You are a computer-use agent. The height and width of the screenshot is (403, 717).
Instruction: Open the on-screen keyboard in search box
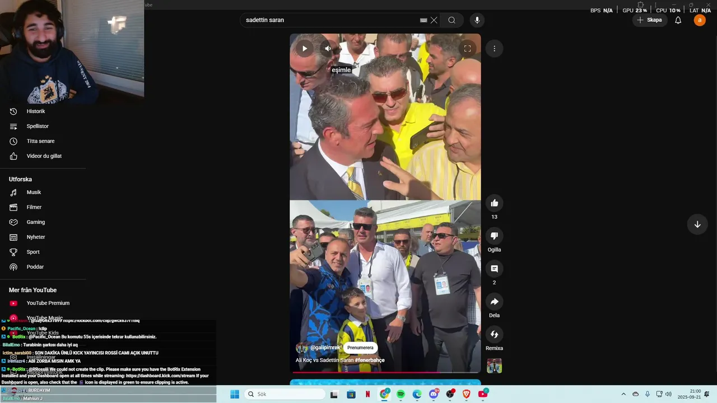[424, 20]
